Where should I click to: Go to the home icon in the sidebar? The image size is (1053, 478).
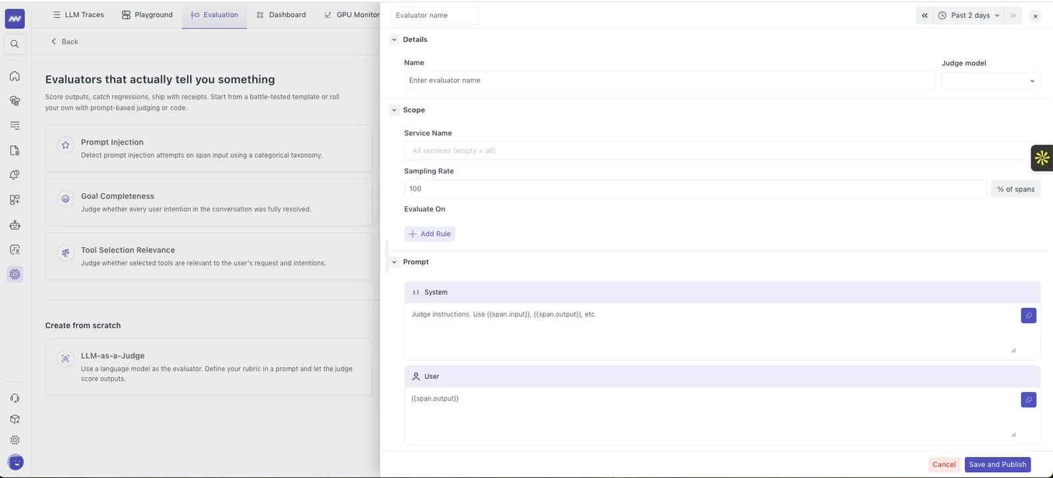[x=14, y=76]
